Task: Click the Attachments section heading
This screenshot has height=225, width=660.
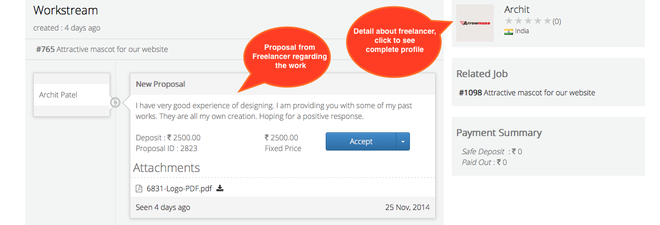Action: tap(166, 168)
